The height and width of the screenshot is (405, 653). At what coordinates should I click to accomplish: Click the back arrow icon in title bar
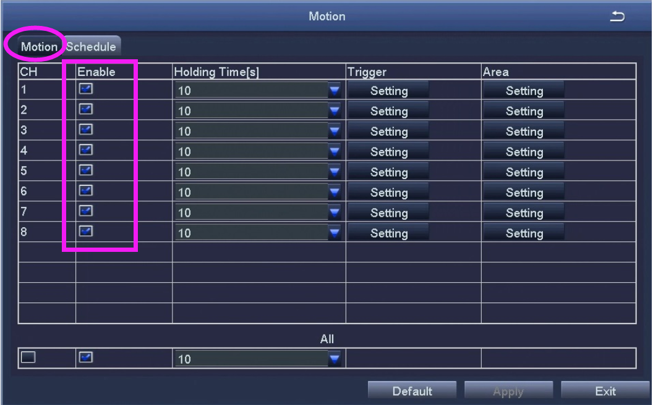click(617, 17)
